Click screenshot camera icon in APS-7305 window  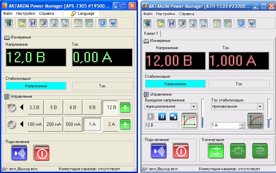click(x=43, y=23)
